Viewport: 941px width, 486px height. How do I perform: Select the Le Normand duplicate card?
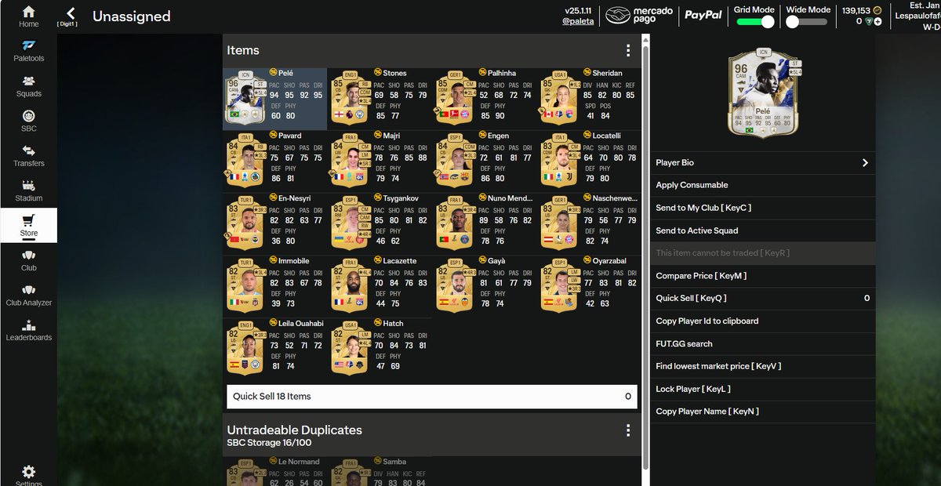click(x=274, y=471)
